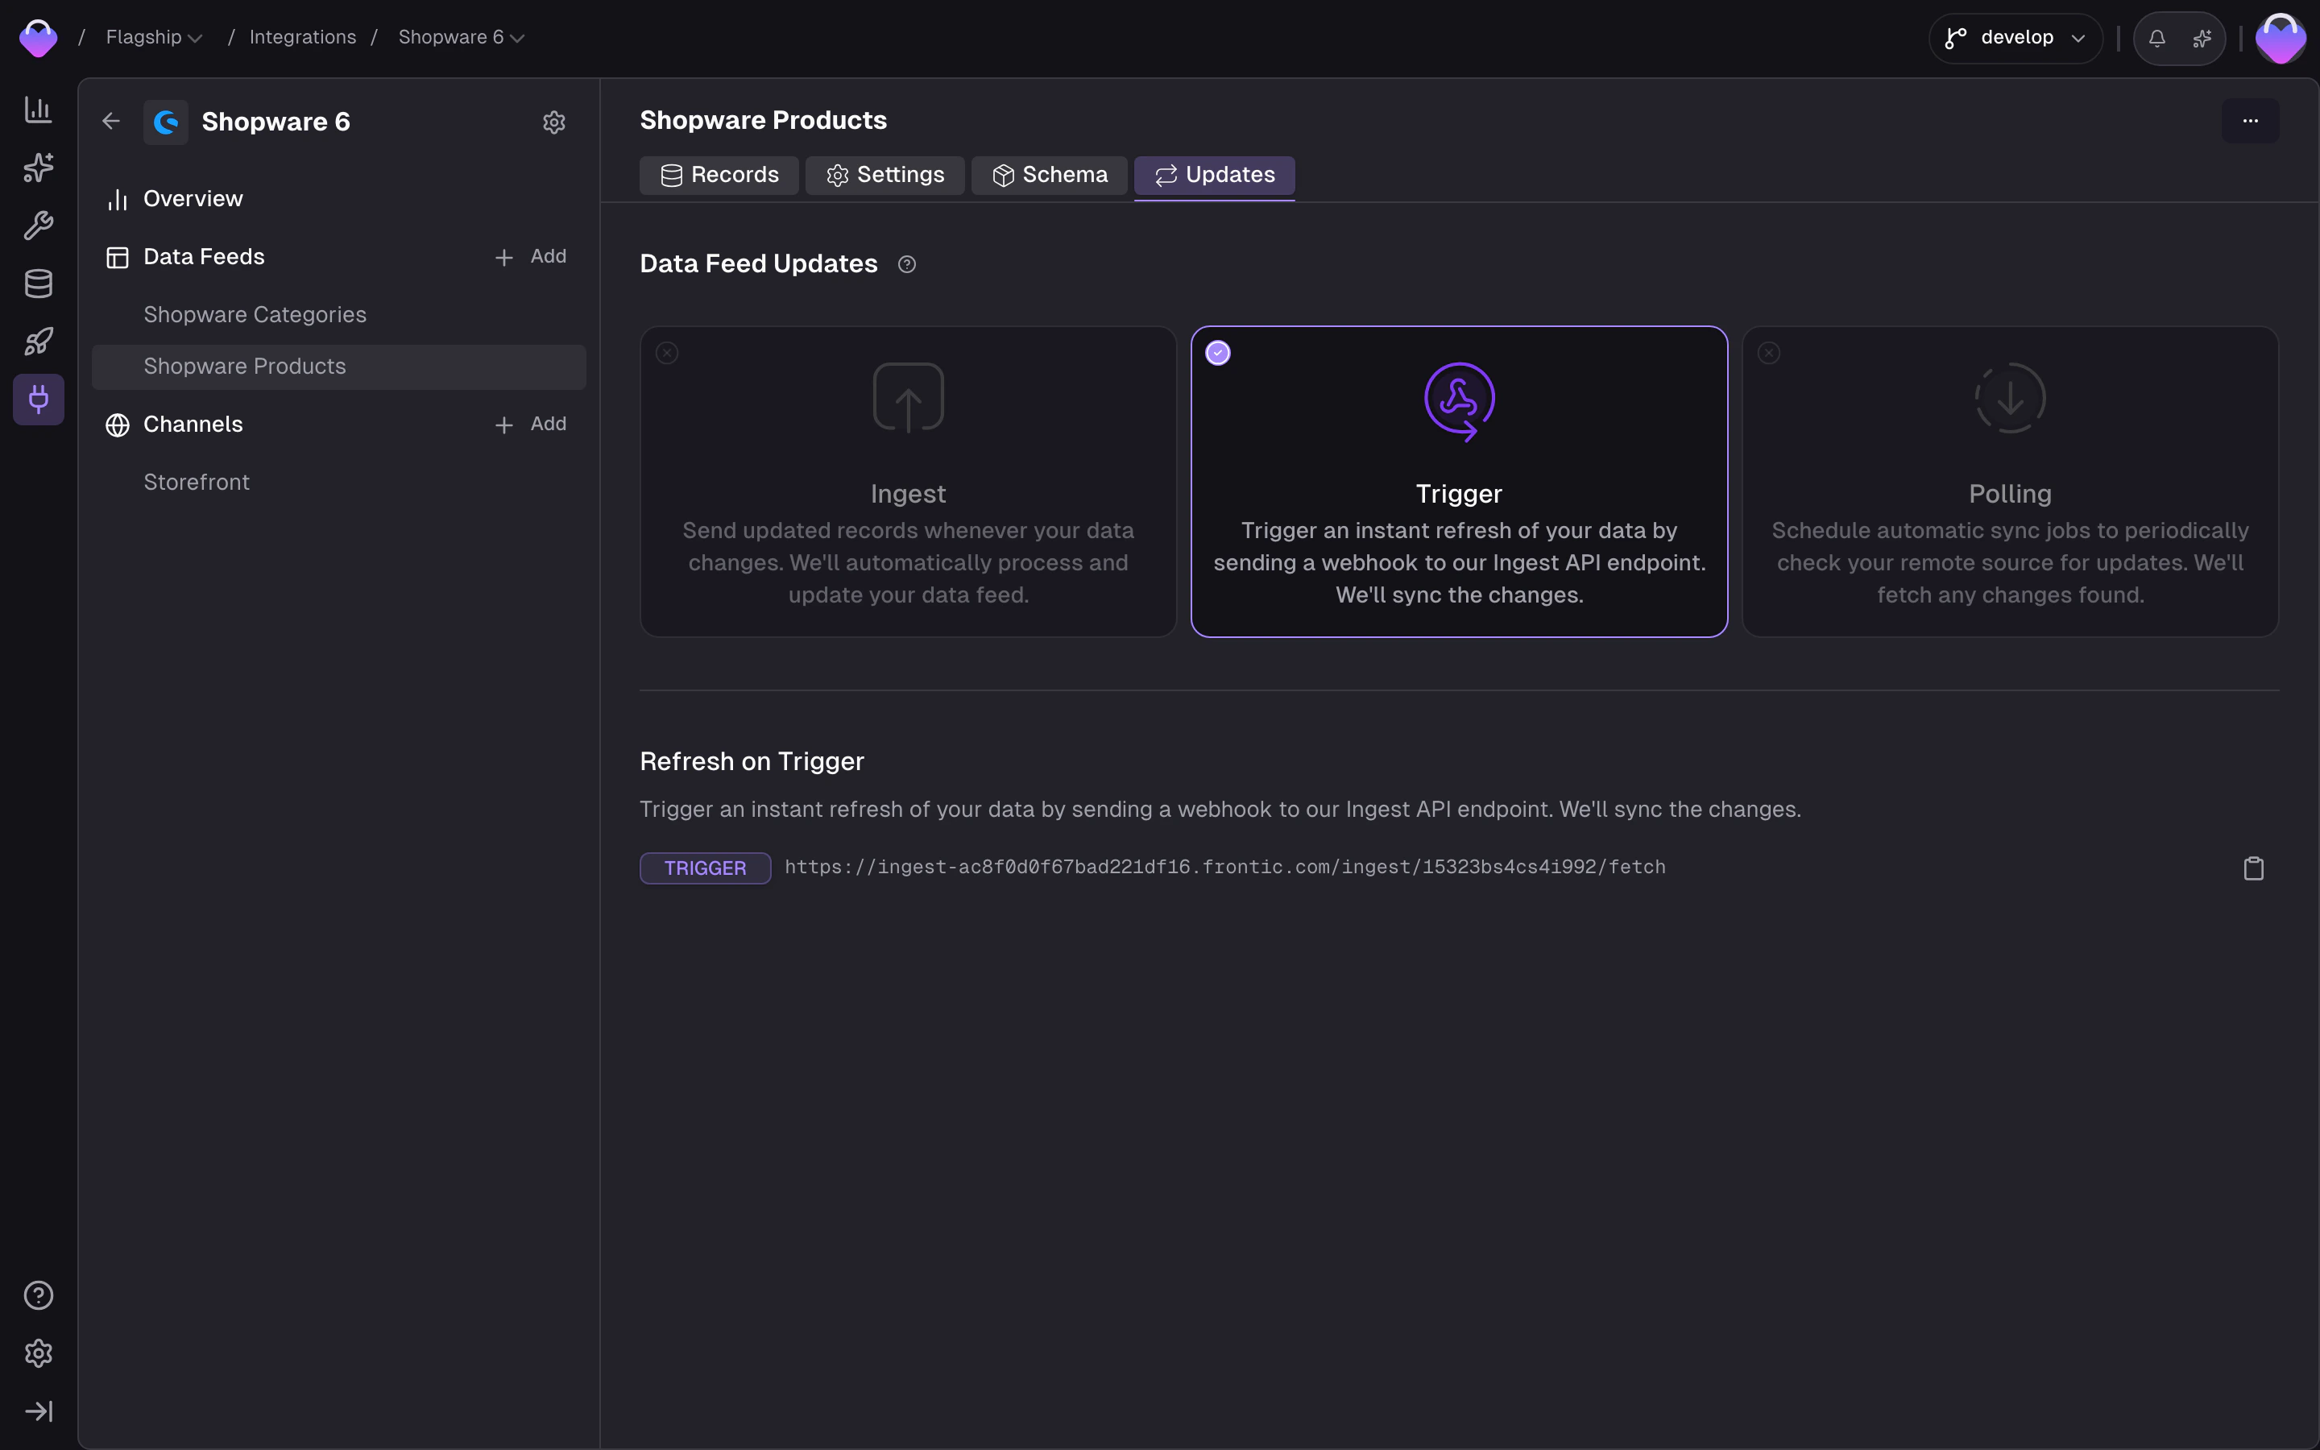This screenshot has width=2320, height=1450.
Task: Select the Ingest card's radio circle
Action: (667, 353)
